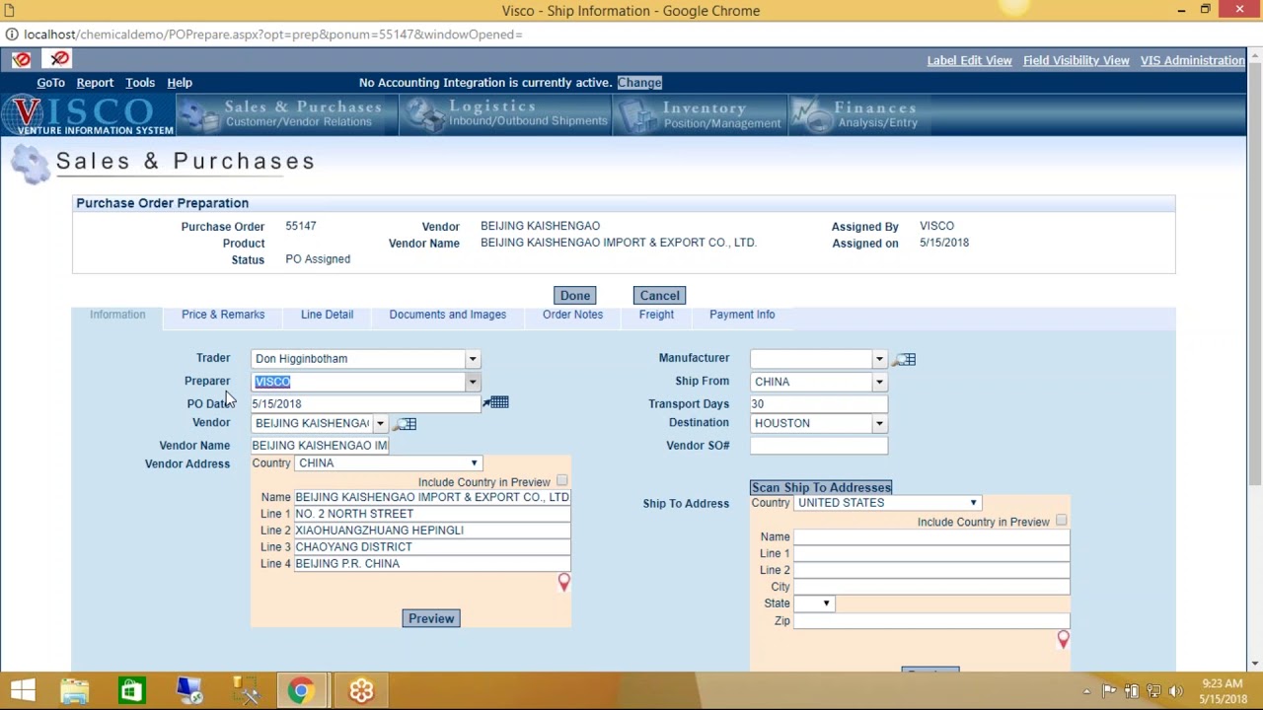
Task: Select the Information tab
Action: tap(117, 315)
